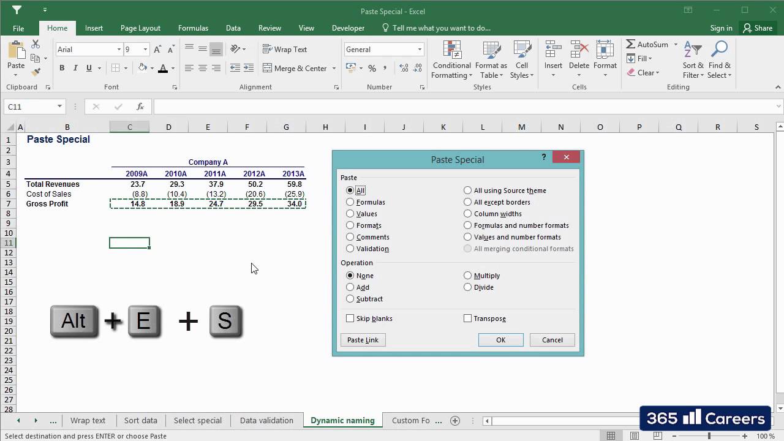
Task: Expand the Paste button dropdown arrow
Action: click(x=16, y=74)
